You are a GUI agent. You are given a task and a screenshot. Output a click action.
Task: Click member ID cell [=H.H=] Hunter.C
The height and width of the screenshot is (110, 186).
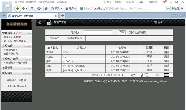[84, 66]
